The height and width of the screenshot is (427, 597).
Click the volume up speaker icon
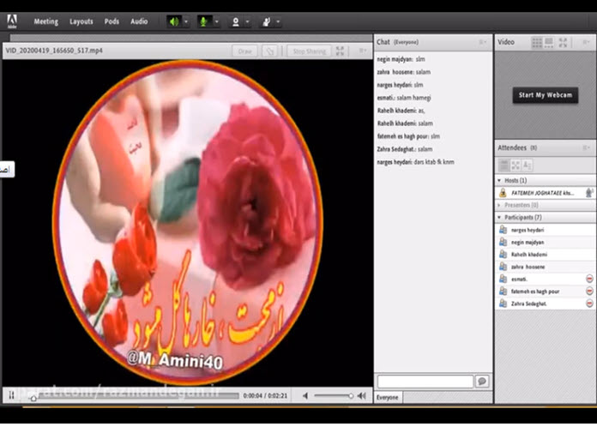click(x=362, y=396)
